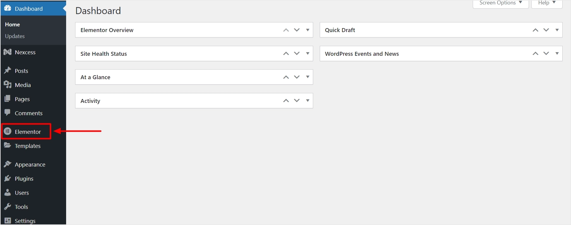Click the Dashboard gauge icon
Viewport: 571px width, 225px height.
(8, 8)
